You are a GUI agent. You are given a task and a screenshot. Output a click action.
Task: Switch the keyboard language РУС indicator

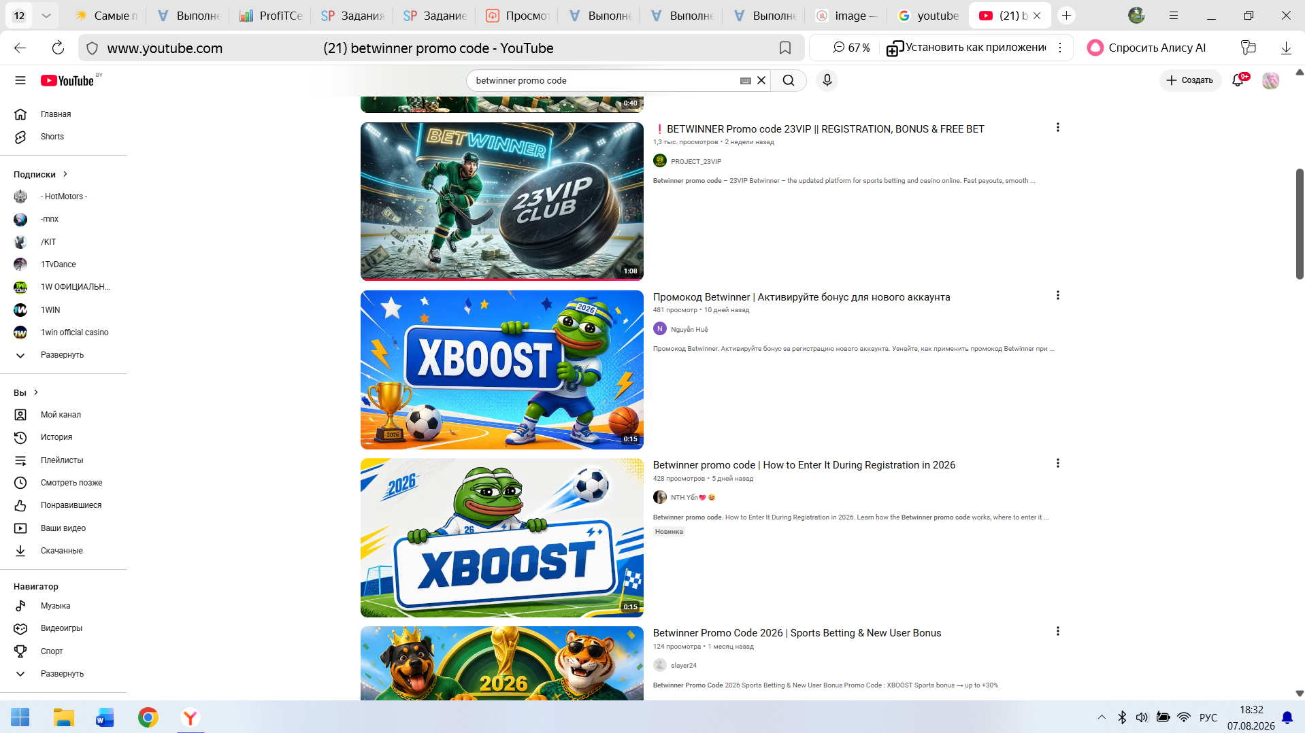pos(1208,717)
